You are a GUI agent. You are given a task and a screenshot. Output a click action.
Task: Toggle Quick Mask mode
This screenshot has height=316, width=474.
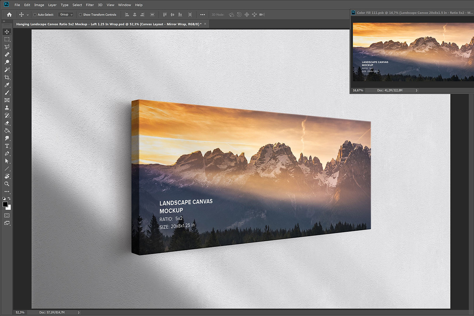(7, 216)
